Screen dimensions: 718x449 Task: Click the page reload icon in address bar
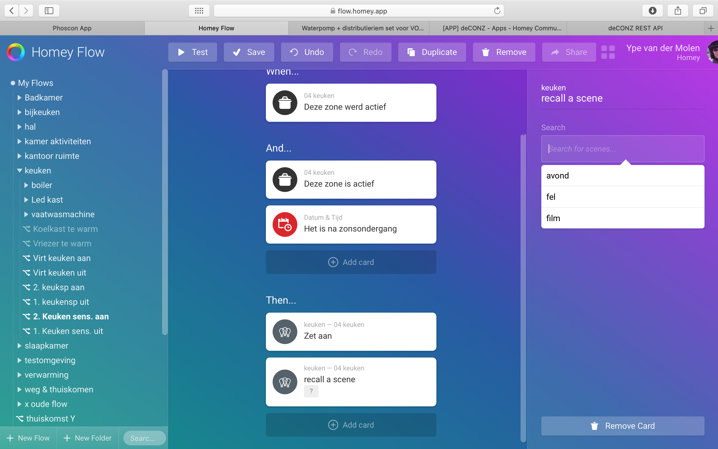(497, 11)
